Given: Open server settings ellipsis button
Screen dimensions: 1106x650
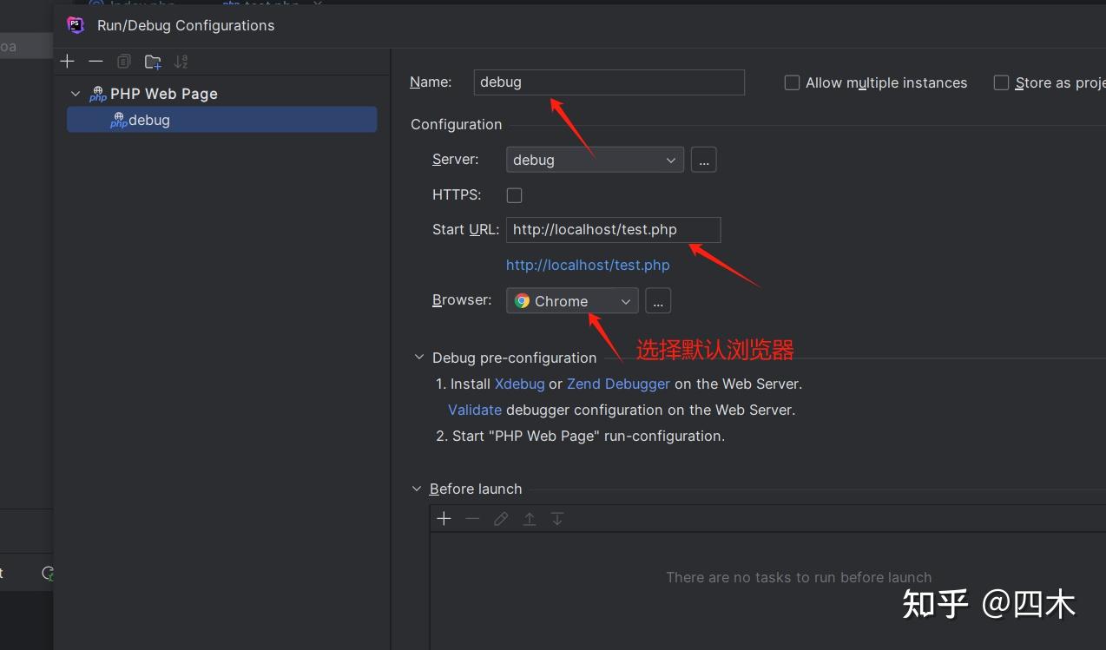Looking at the screenshot, I should [x=704, y=160].
